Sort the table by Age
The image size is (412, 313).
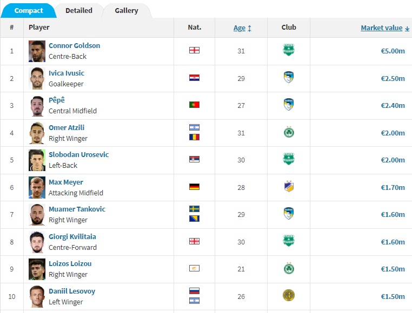242,28
